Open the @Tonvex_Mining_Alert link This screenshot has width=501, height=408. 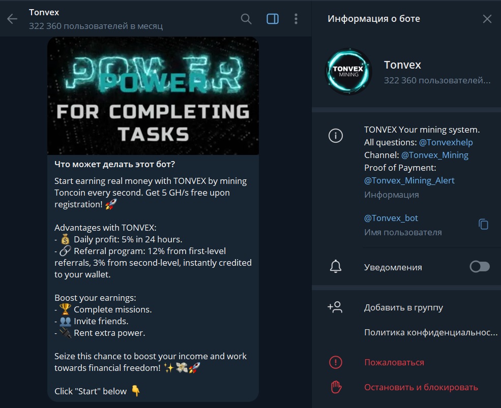409,181
